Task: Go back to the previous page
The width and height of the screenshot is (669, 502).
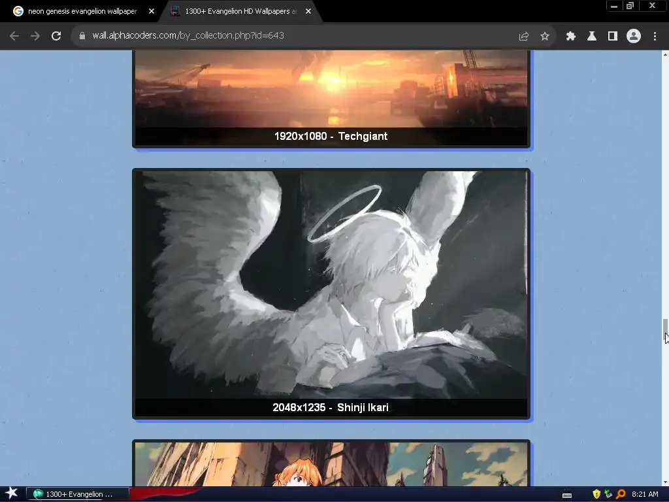Action: coord(14,36)
